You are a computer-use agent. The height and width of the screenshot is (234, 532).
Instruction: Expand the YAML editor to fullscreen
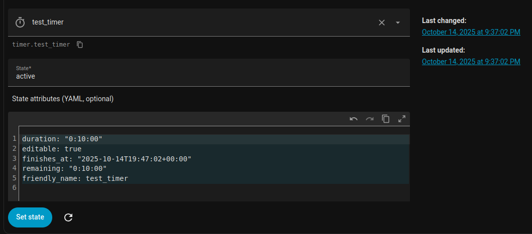coord(402,119)
